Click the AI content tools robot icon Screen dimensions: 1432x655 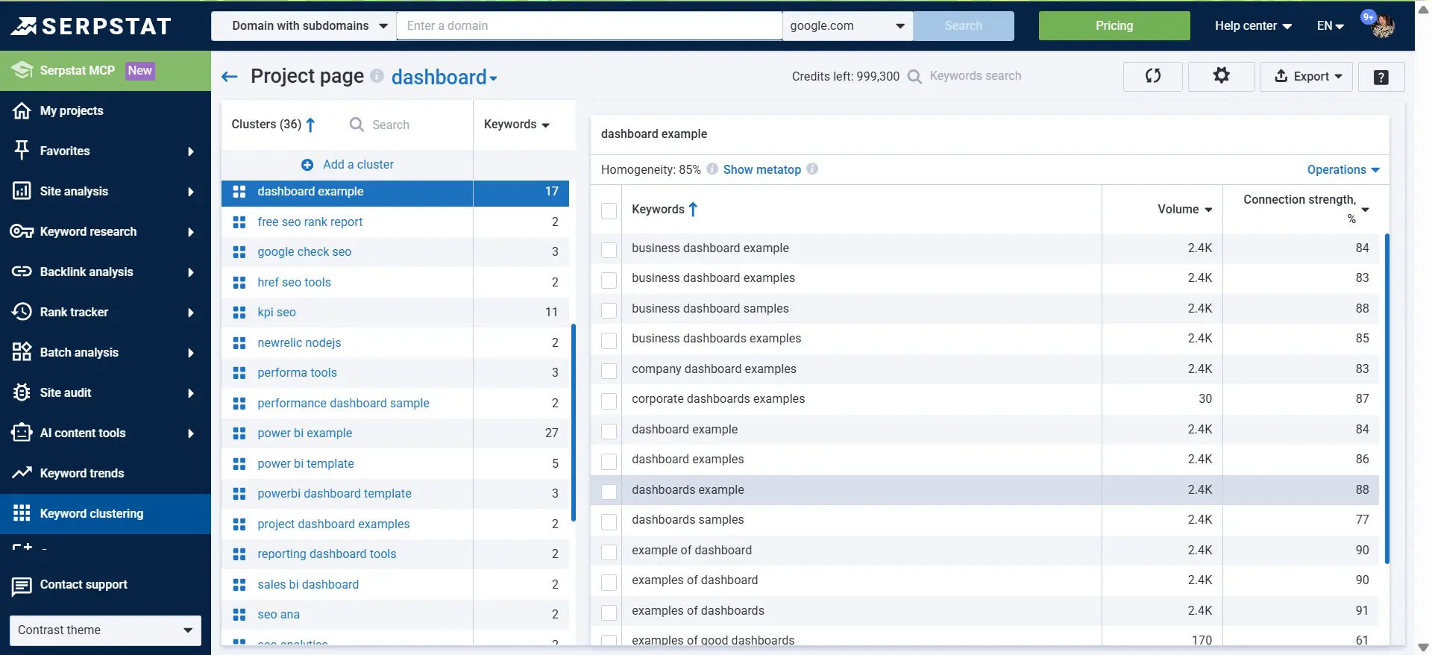click(x=22, y=433)
